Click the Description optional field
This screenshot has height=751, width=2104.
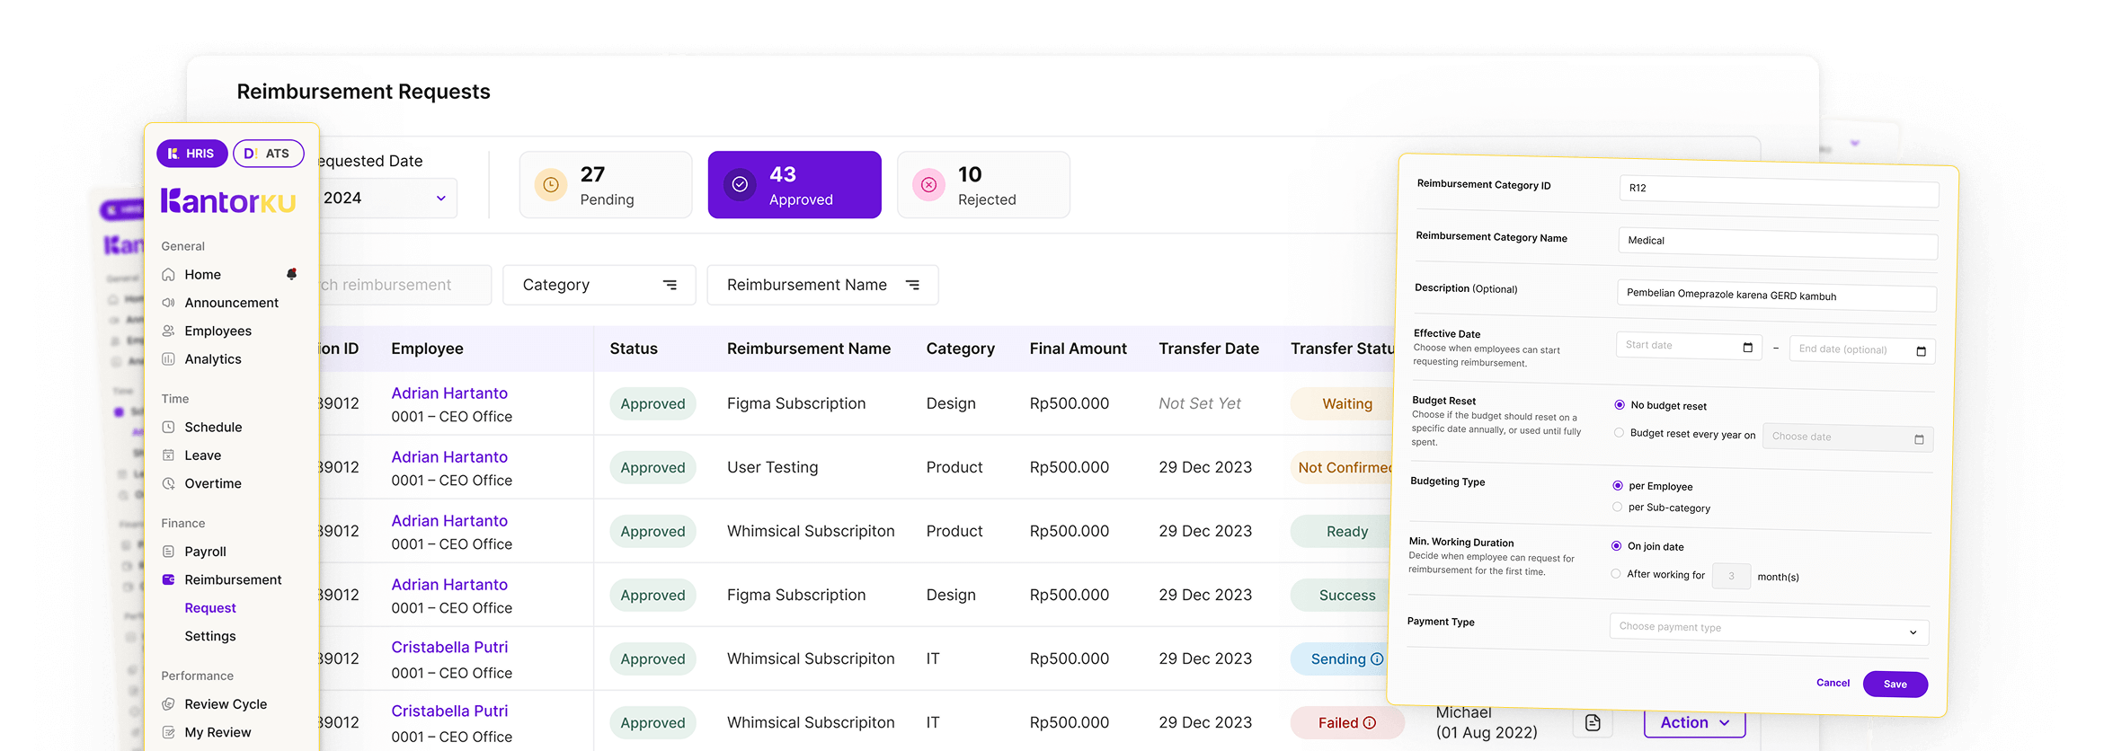[1777, 295]
